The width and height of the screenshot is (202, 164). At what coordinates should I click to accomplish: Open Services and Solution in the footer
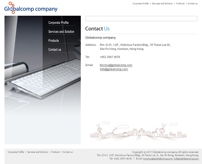(38, 152)
